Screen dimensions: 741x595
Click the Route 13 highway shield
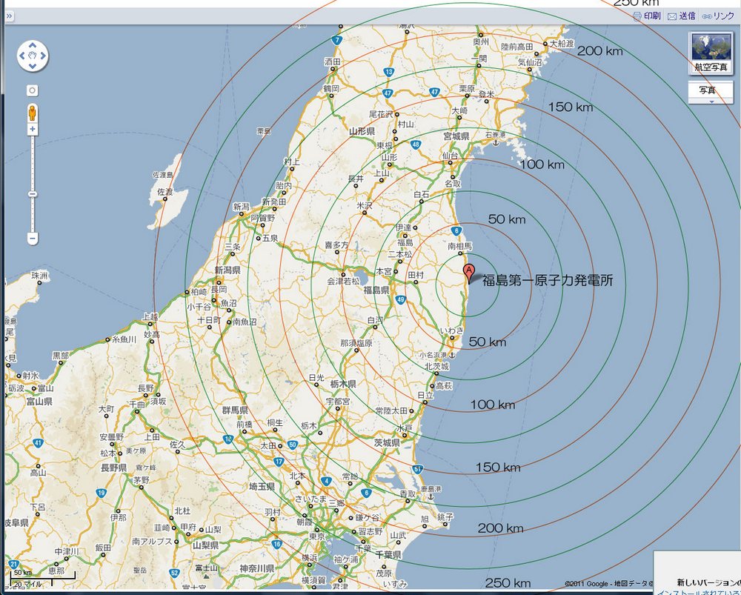click(388, 73)
